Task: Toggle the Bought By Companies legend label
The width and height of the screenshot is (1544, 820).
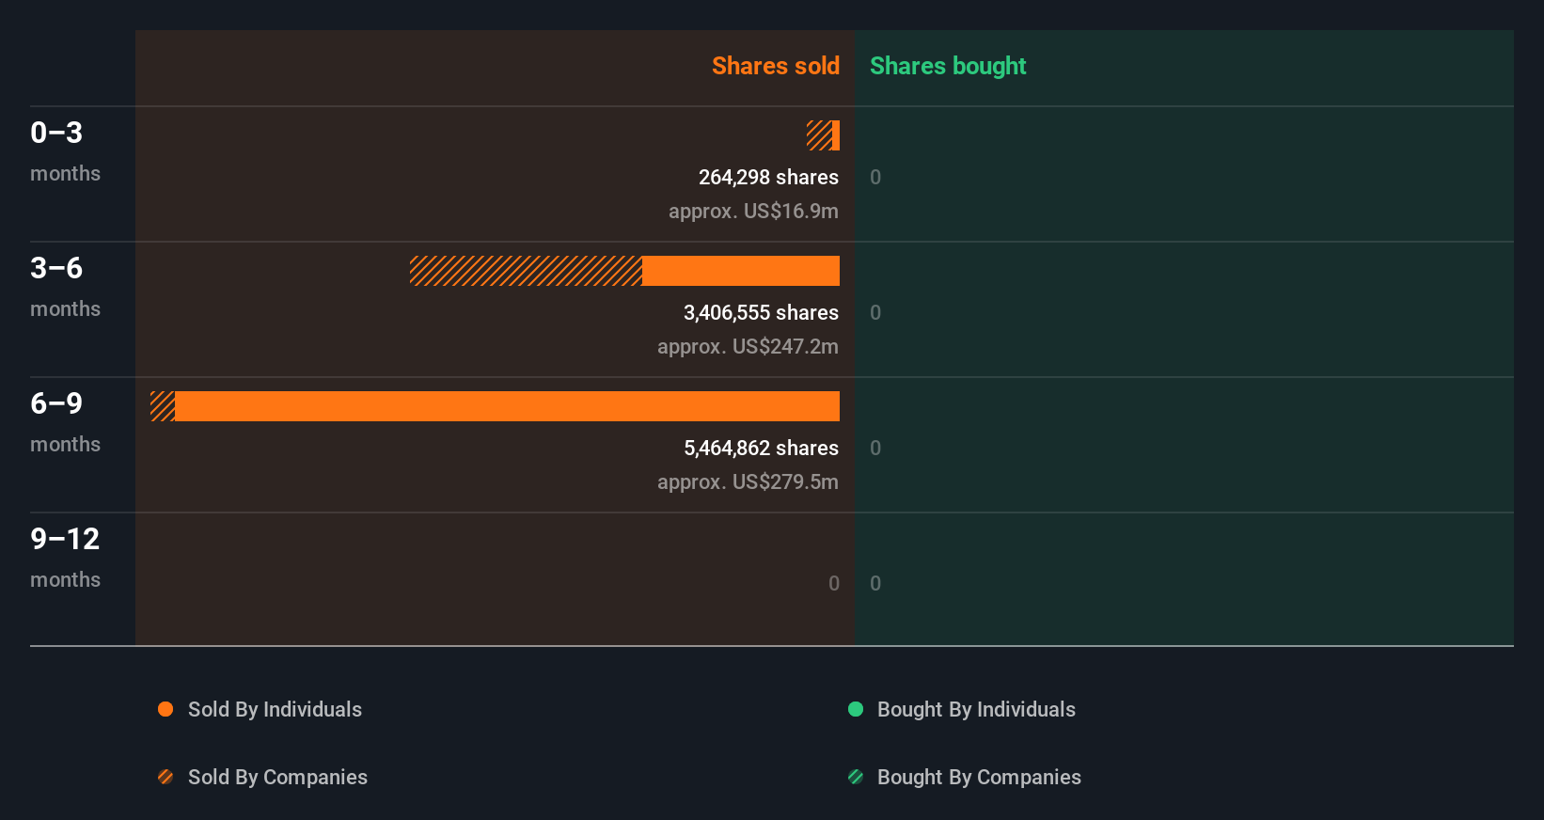Action: tap(979, 777)
